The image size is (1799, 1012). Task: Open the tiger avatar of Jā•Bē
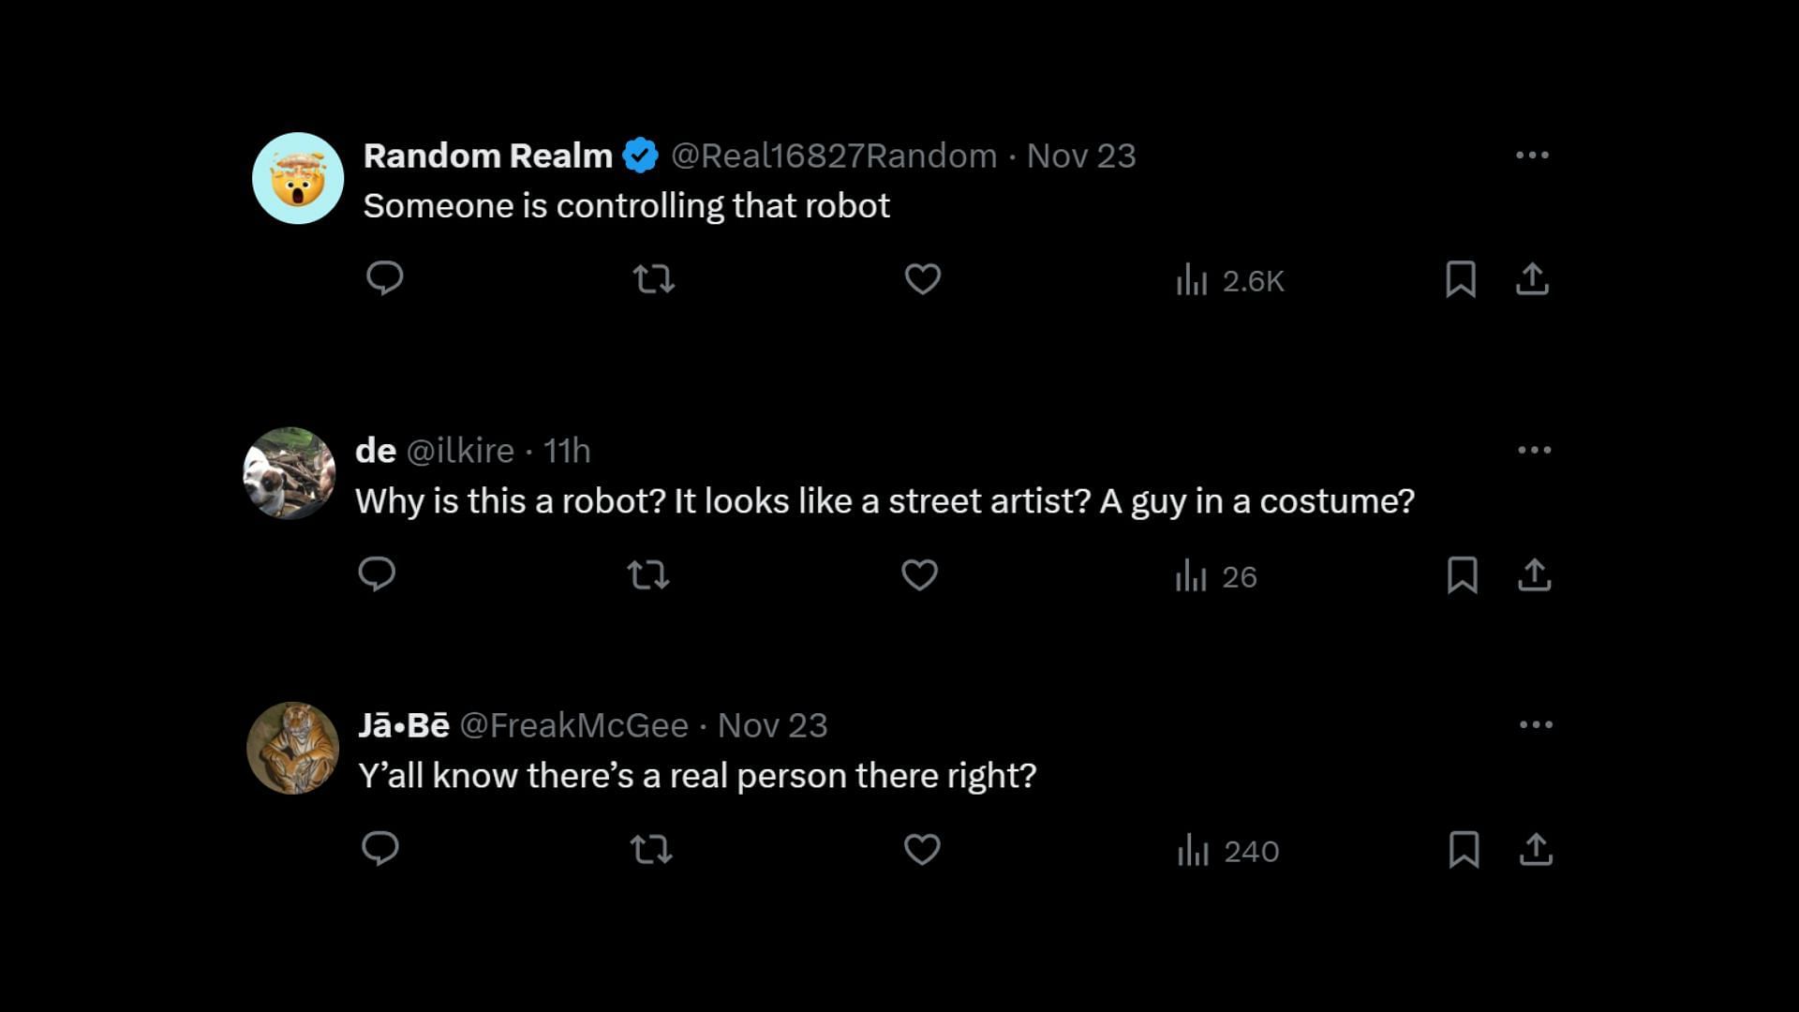[292, 748]
